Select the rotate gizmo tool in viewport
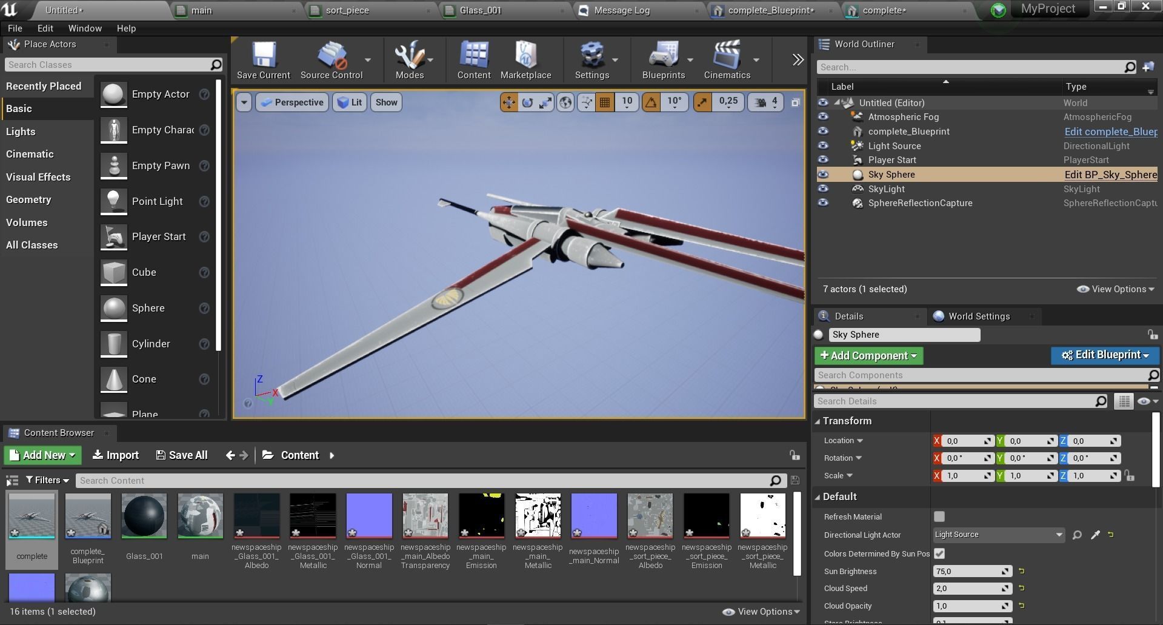This screenshot has height=625, width=1163. click(527, 102)
